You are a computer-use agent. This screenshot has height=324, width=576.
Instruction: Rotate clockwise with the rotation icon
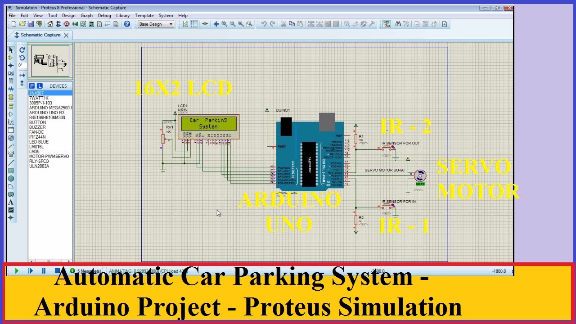click(22, 50)
